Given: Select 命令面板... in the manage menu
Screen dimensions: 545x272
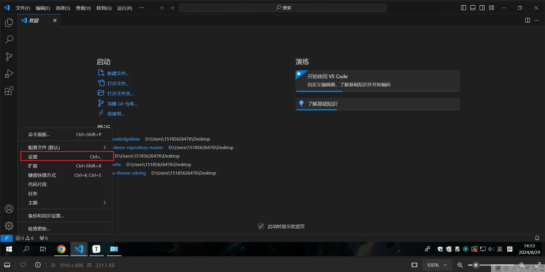Looking at the screenshot, I should 65,134.
